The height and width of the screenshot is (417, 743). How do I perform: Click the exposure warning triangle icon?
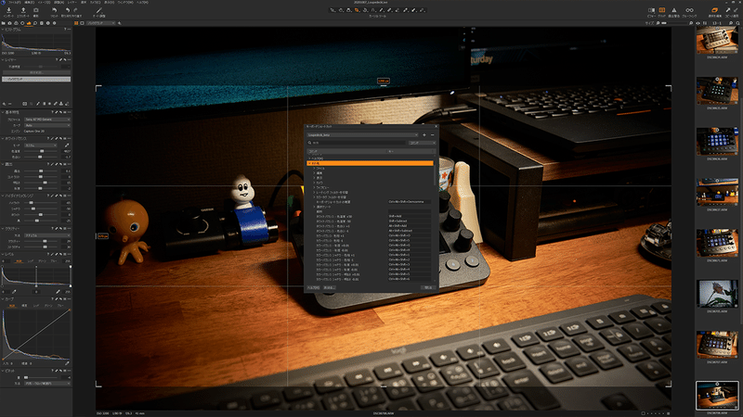point(673,10)
